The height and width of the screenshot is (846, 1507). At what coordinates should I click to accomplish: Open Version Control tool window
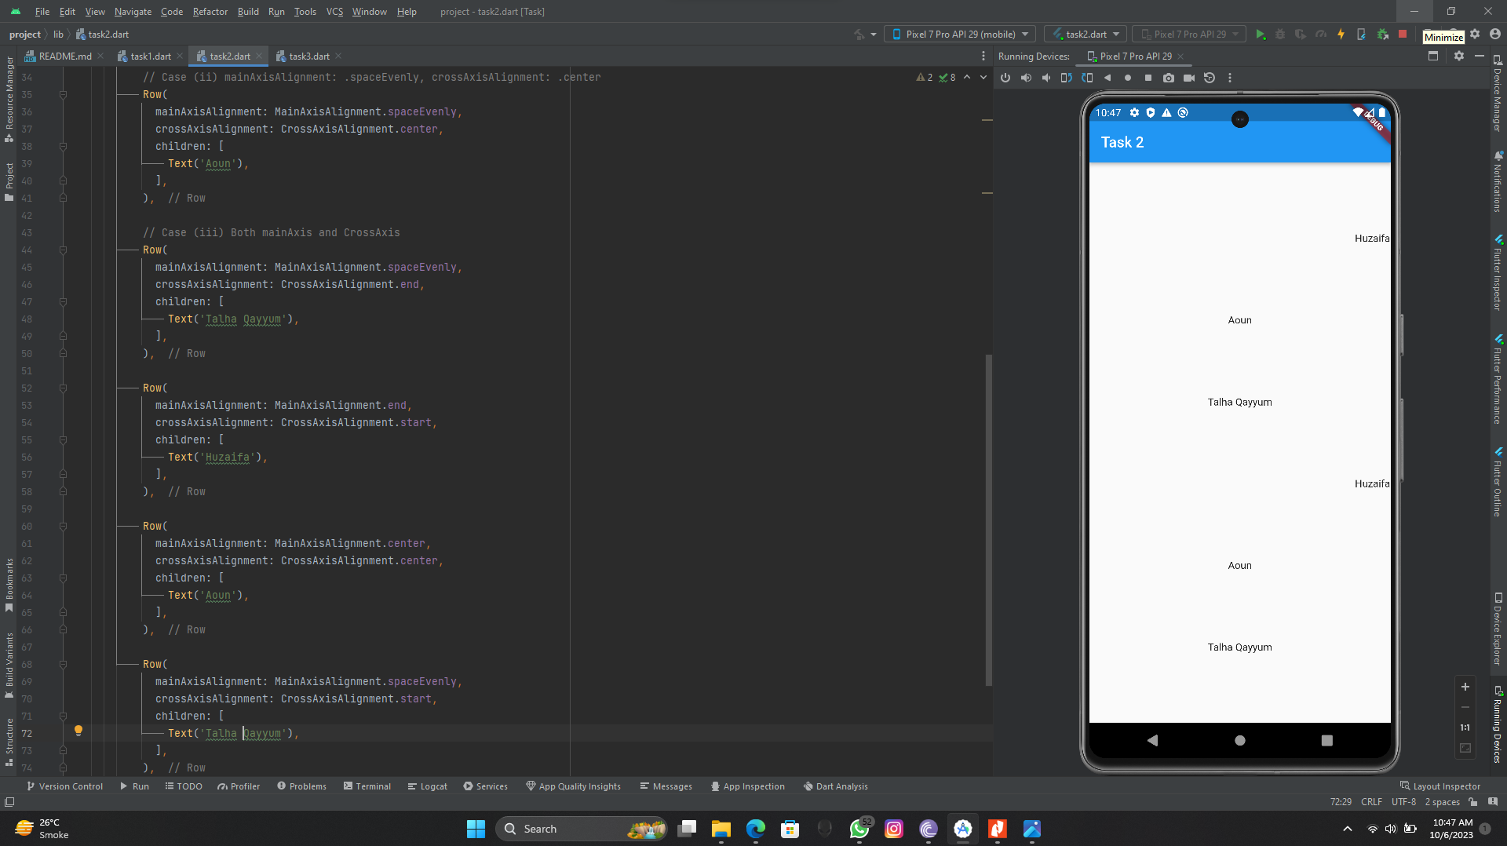(64, 786)
